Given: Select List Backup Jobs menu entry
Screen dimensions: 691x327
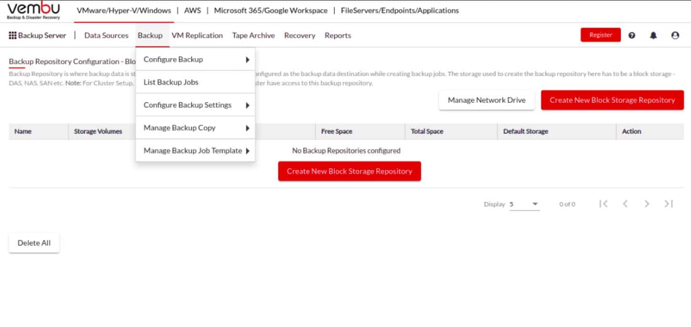Looking at the screenshot, I should pyautogui.click(x=195, y=82).
